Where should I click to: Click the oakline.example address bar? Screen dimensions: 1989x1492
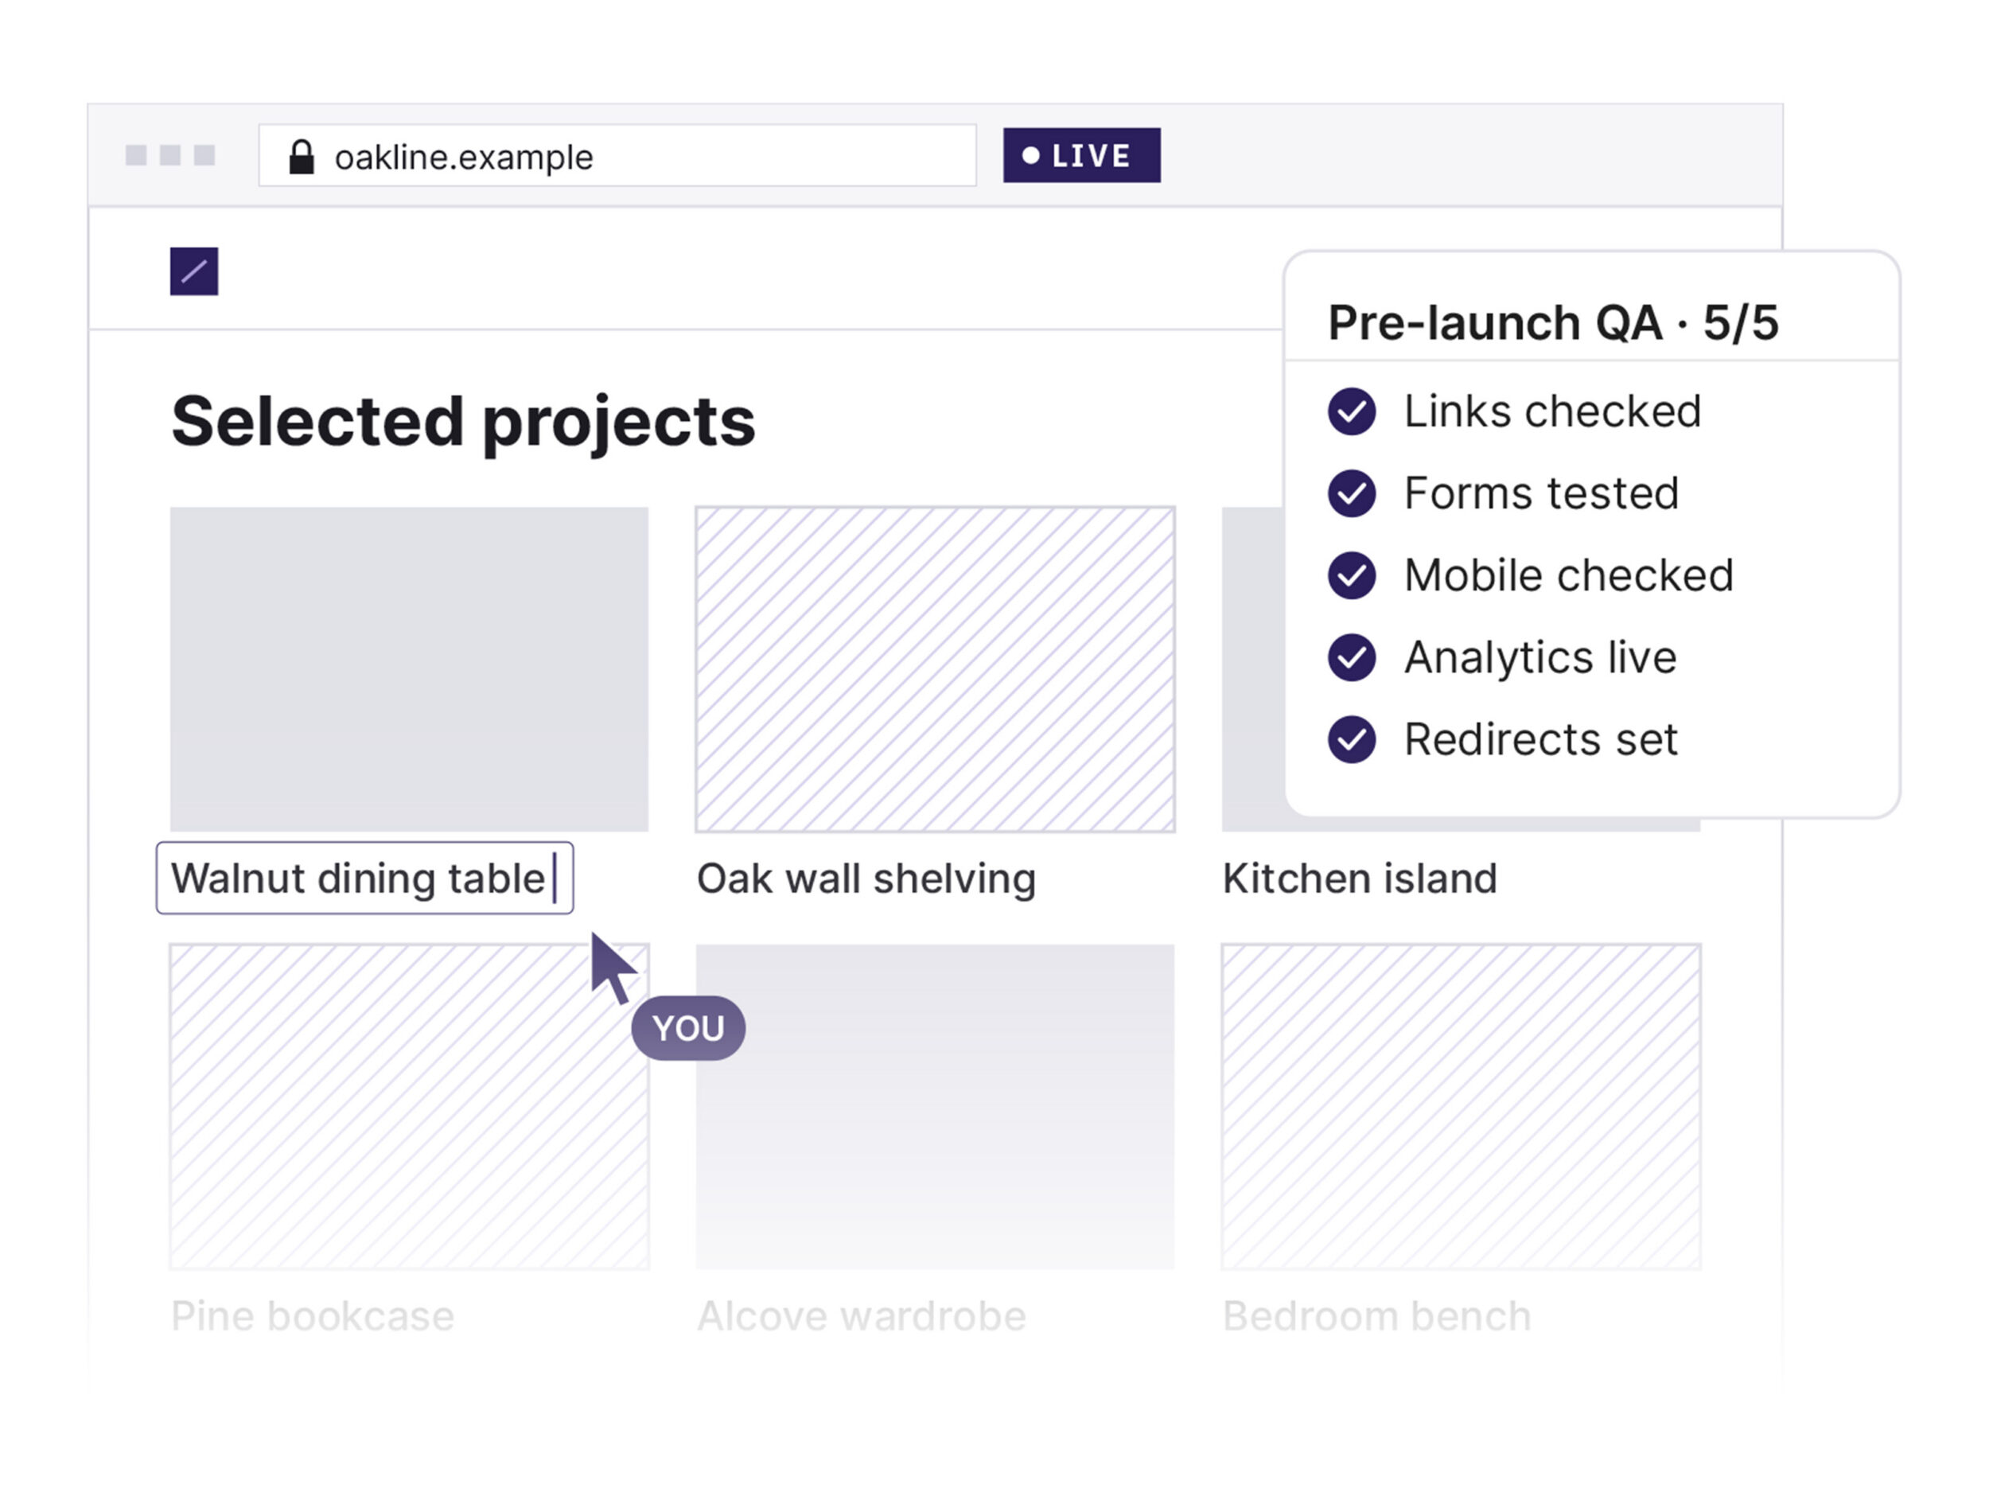[617, 156]
